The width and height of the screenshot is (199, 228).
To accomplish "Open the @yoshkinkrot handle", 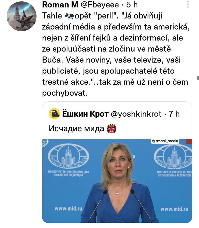I will pos(136,114).
